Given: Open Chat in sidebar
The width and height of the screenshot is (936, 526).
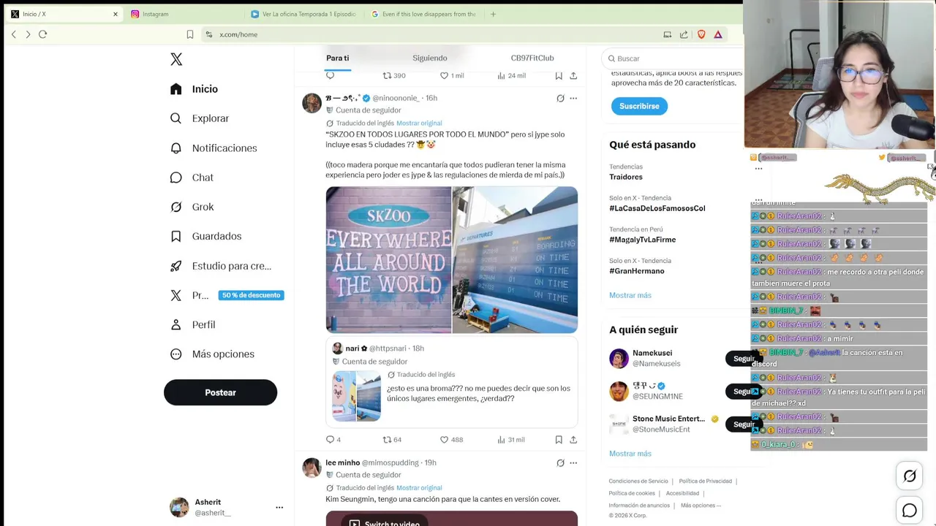Looking at the screenshot, I should (192, 178).
